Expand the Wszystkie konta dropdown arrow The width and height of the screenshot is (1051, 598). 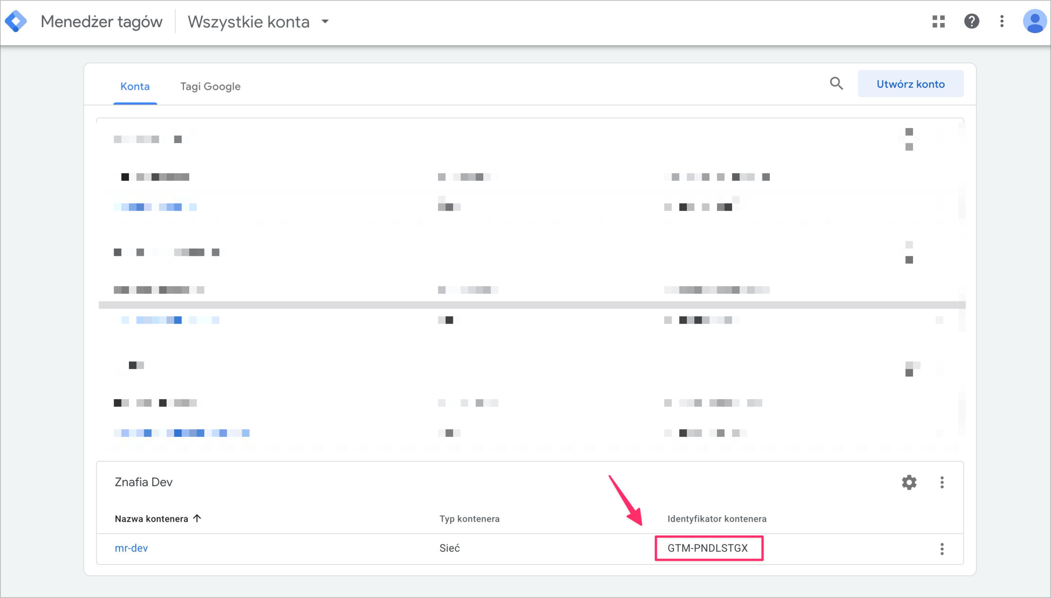(325, 21)
